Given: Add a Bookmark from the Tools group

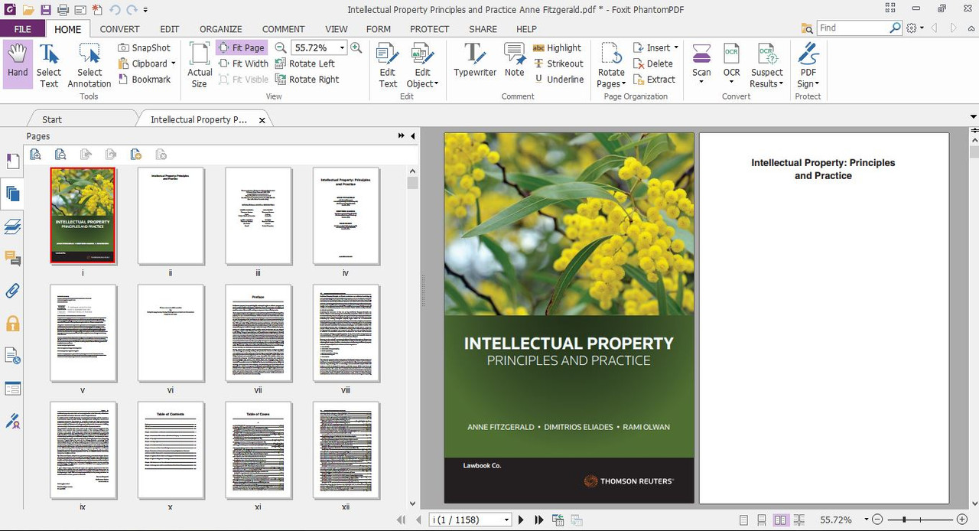Looking at the screenshot, I should (x=145, y=79).
